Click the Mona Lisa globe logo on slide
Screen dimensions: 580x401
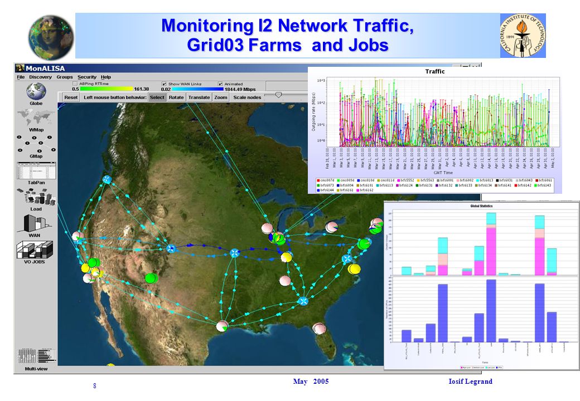(51, 37)
